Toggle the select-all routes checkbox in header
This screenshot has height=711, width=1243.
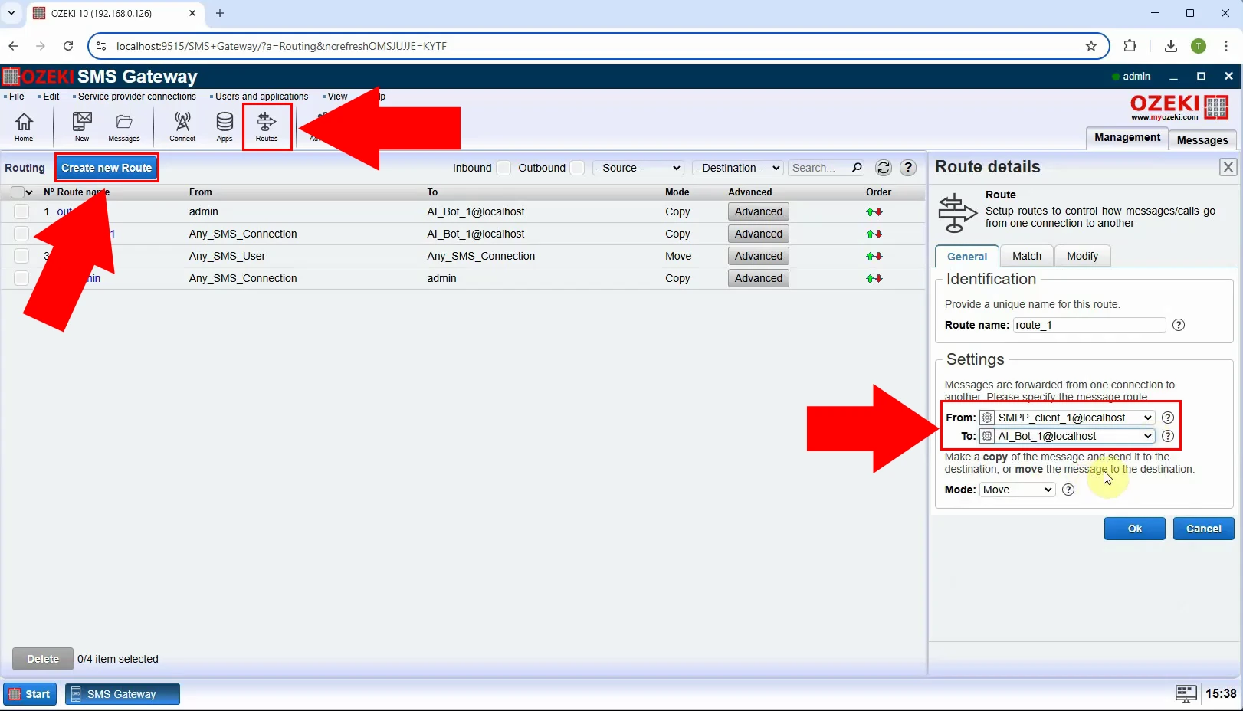coord(17,192)
